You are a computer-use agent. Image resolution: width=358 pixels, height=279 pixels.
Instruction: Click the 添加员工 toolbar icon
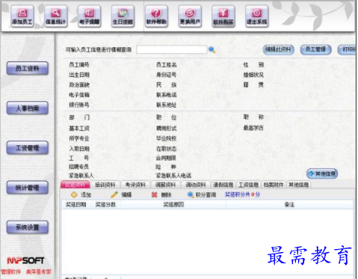[x=22, y=16]
